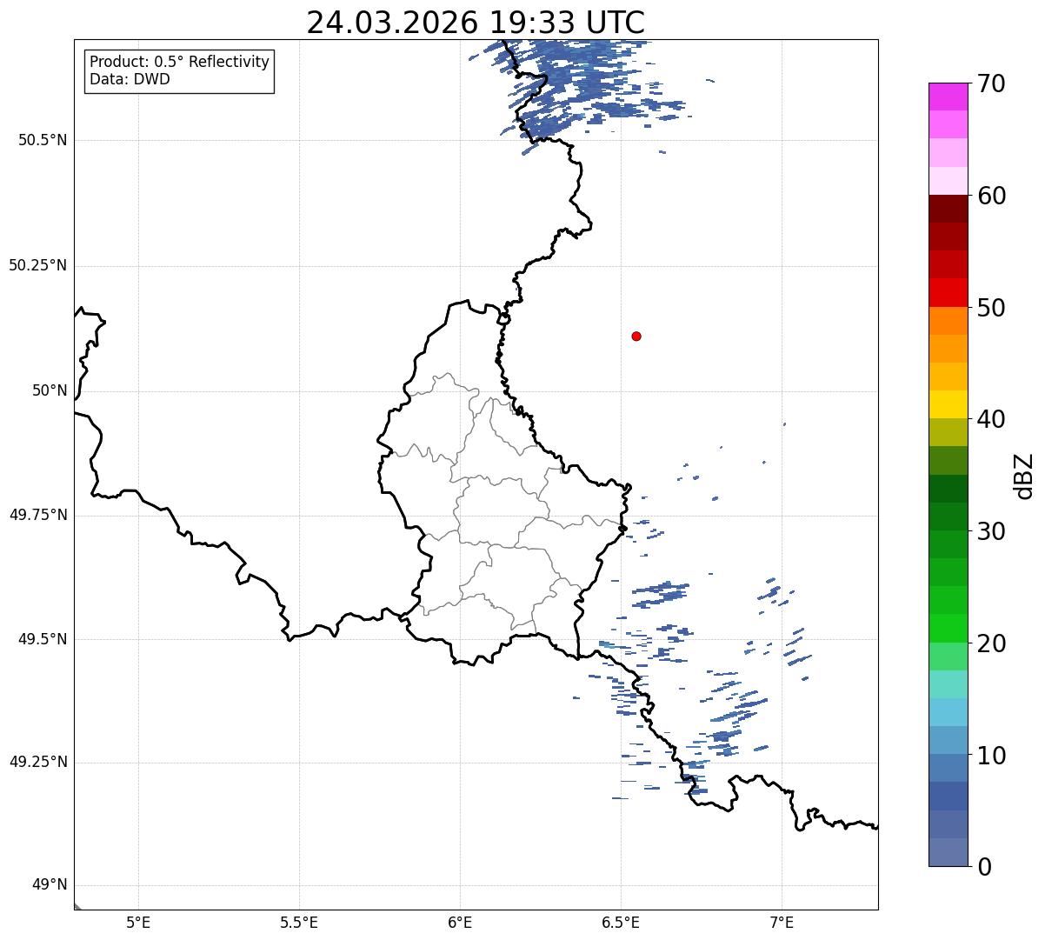The height and width of the screenshot is (940, 1045).
Task: Click the '5.5°E' longitude label
Action: 299,922
